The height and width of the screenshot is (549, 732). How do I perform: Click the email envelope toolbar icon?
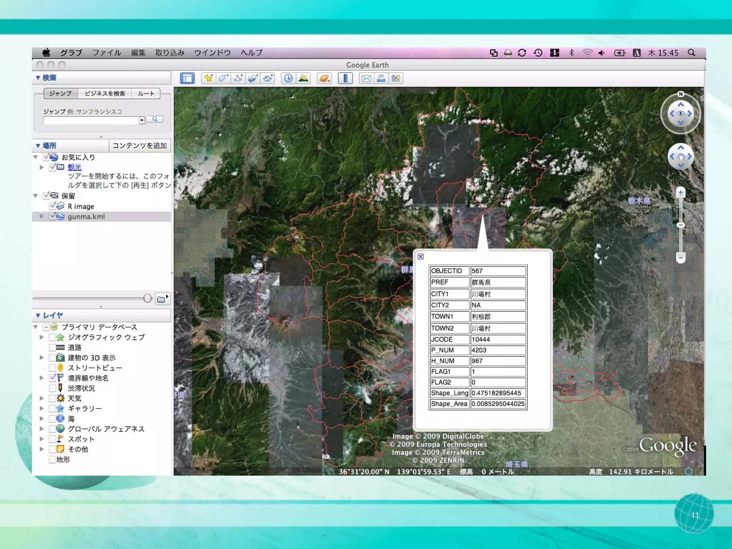click(x=366, y=78)
